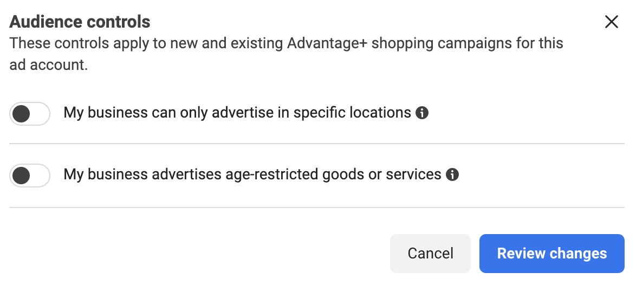Click the words 'goods or services' in second option
Screen dimensions: 636x285
(x=382, y=174)
